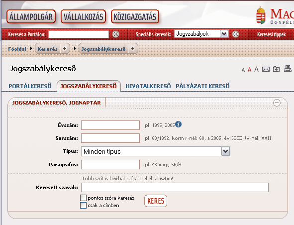Click the plus button next to Keresés breadcrumb

click(x=65, y=48)
